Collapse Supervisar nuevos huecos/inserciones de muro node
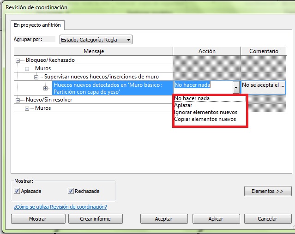The height and width of the screenshot is (234, 295). 36,77
